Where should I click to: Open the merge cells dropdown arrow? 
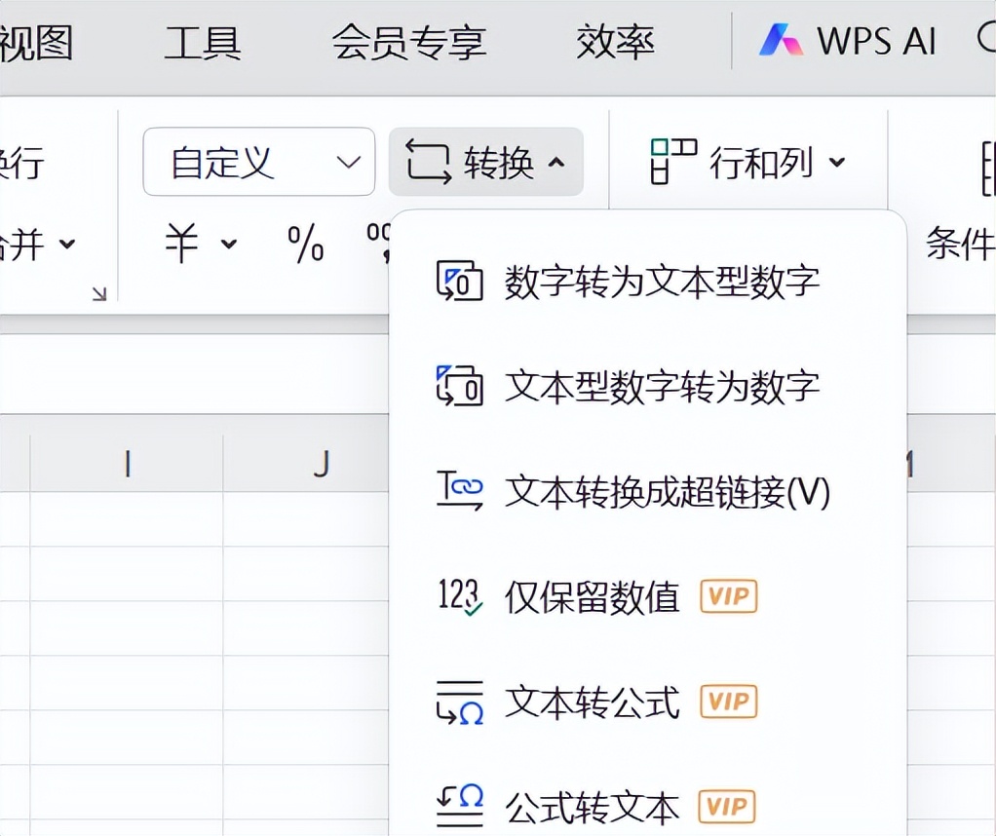[67, 244]
